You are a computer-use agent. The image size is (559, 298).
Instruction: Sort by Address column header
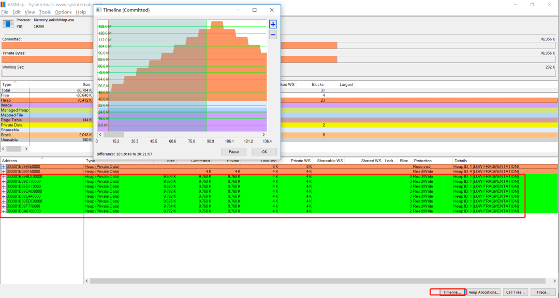(42, 161)
